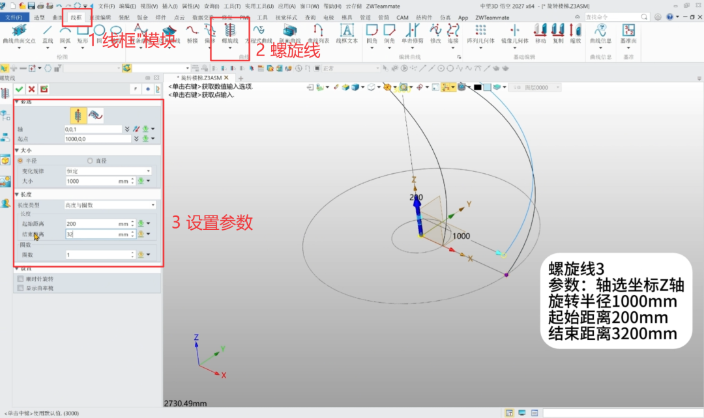Collapse the 大小 size section
704x418 pixels.
tap(17, 150)
